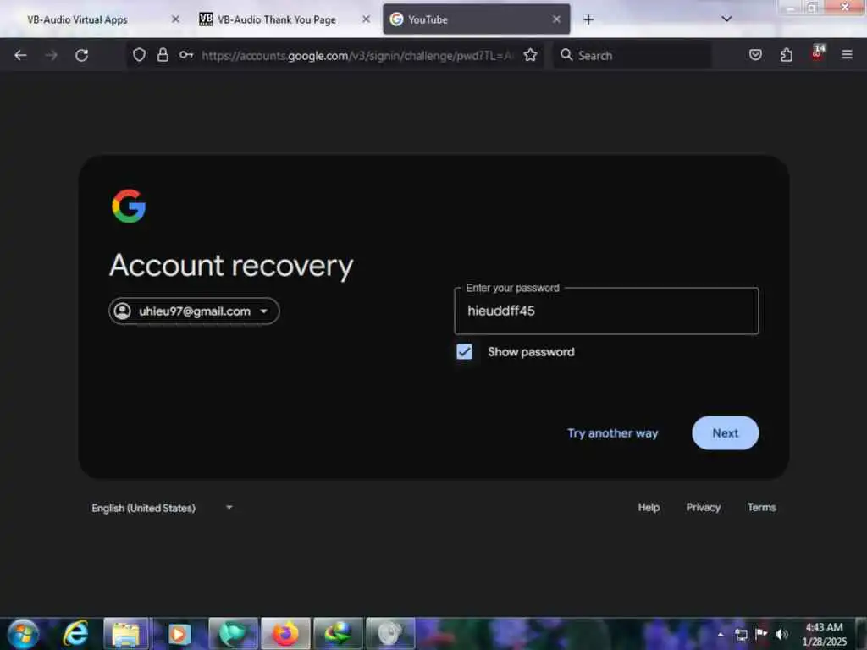Open the Help link
Screen dimensions: 867x650
pyautogui.click(x=649, y=508)
